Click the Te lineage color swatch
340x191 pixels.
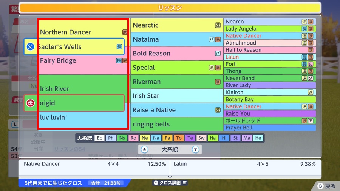click(190, 138)
